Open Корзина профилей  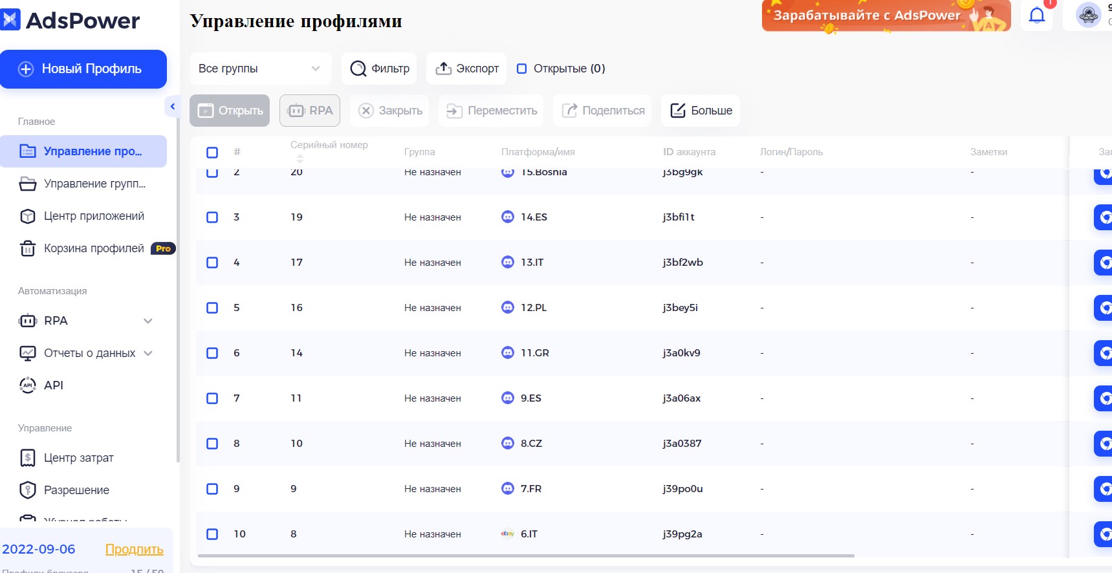[x=89, y=248]
